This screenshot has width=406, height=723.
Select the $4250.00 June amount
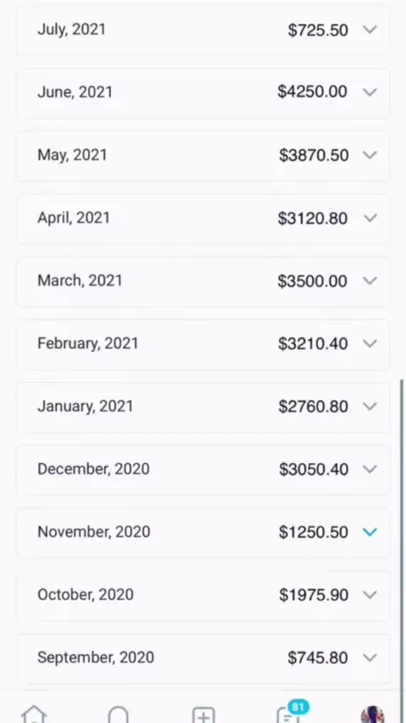click(x=312, y=91)
